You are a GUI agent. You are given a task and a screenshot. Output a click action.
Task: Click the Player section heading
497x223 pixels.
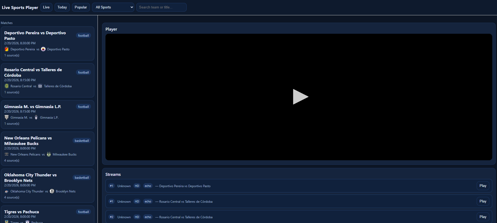click(111, 29)
